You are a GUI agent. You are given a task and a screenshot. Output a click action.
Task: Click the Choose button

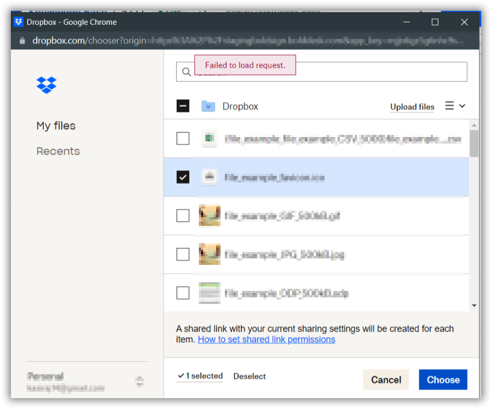click(x=443, y=380)
